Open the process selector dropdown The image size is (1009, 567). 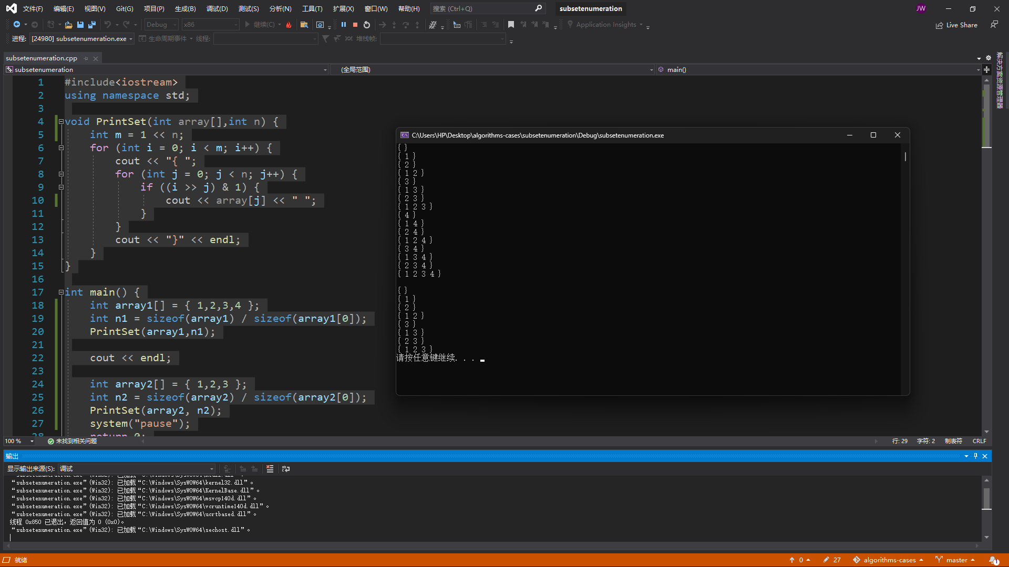click(81, 39)
